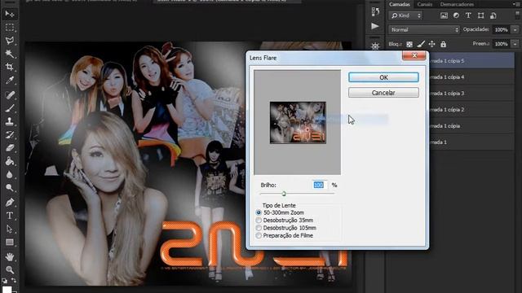The width and height of the screenshot is (522, 293).
Task: Select layer Camada 1 cópia
Action: point(471,126)
